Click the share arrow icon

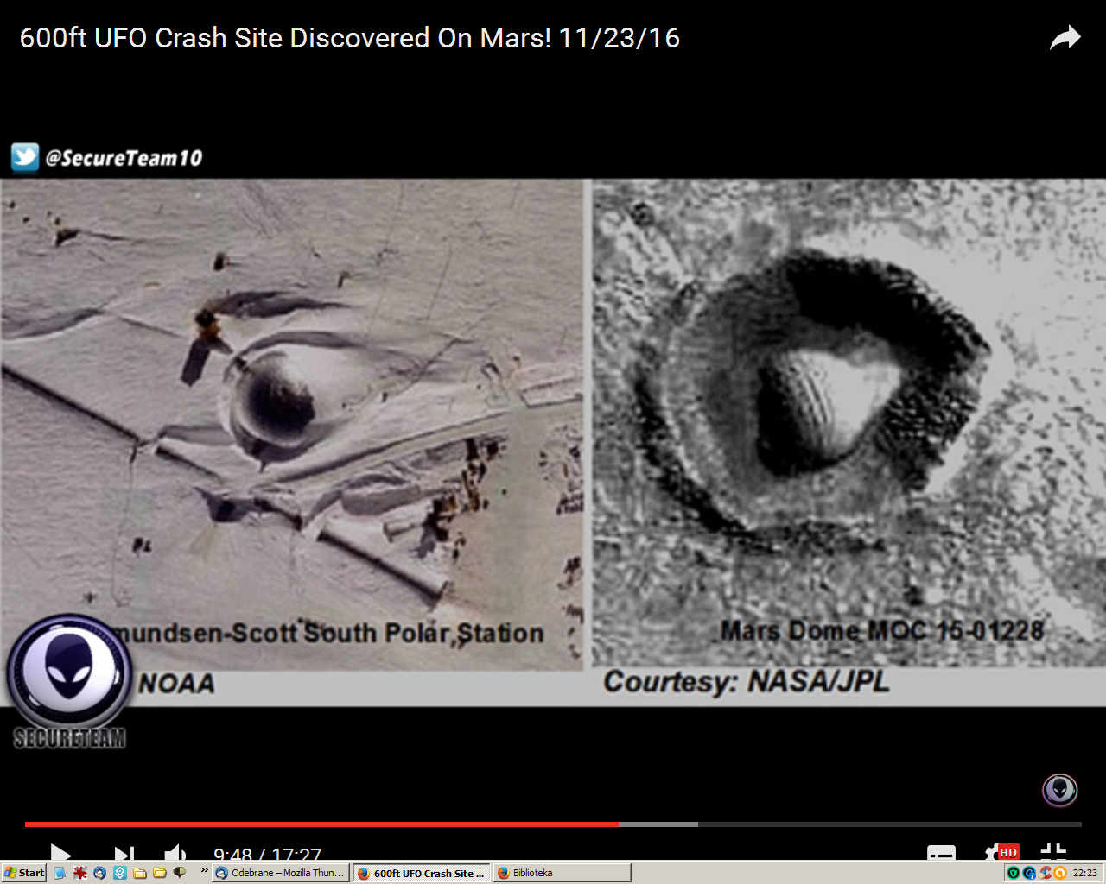click(x=1065, y=38)
